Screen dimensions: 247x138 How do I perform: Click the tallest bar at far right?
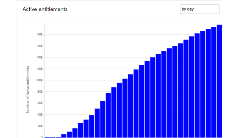pos(219,81)
